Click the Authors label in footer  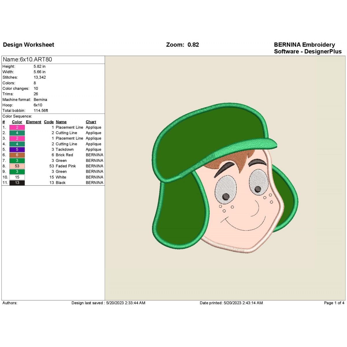[x=10, y=303]
